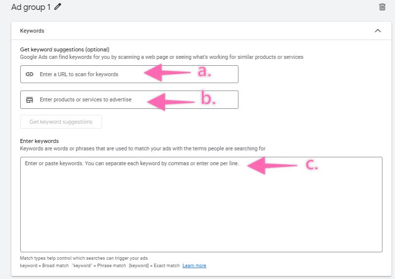Delete ad group using trash icon
The height and width of the screenshot is (279, 395).
382,7
